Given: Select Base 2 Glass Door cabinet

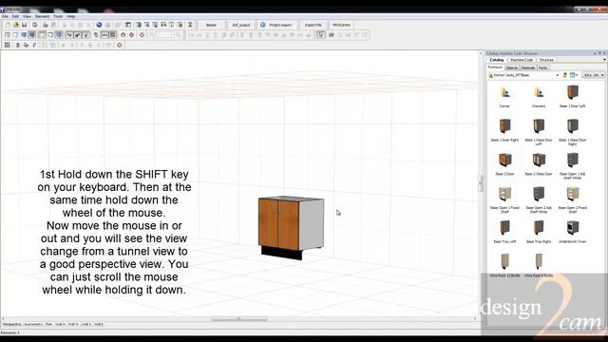Looking at the screenshot, I should click(x=539, y=164).
